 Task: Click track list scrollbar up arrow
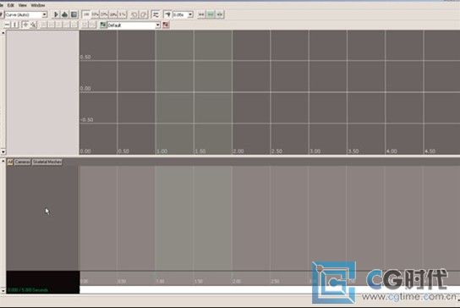point(3,162)
